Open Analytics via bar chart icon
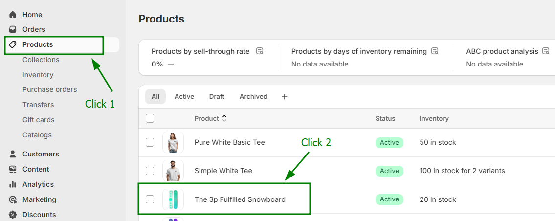The height and width of the screenshot is (221, 555). 13,184
